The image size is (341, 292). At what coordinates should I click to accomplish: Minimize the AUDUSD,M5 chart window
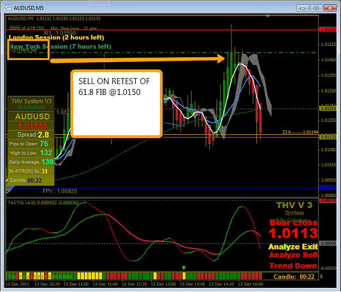pyautogui.click(x=302, y=8)
